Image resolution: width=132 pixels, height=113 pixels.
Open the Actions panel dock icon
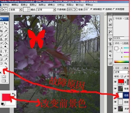(110, 25)
